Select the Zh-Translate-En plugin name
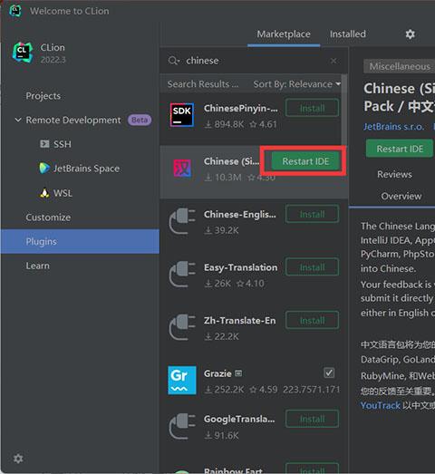435x474 pixels. click(x=240, y=321)
